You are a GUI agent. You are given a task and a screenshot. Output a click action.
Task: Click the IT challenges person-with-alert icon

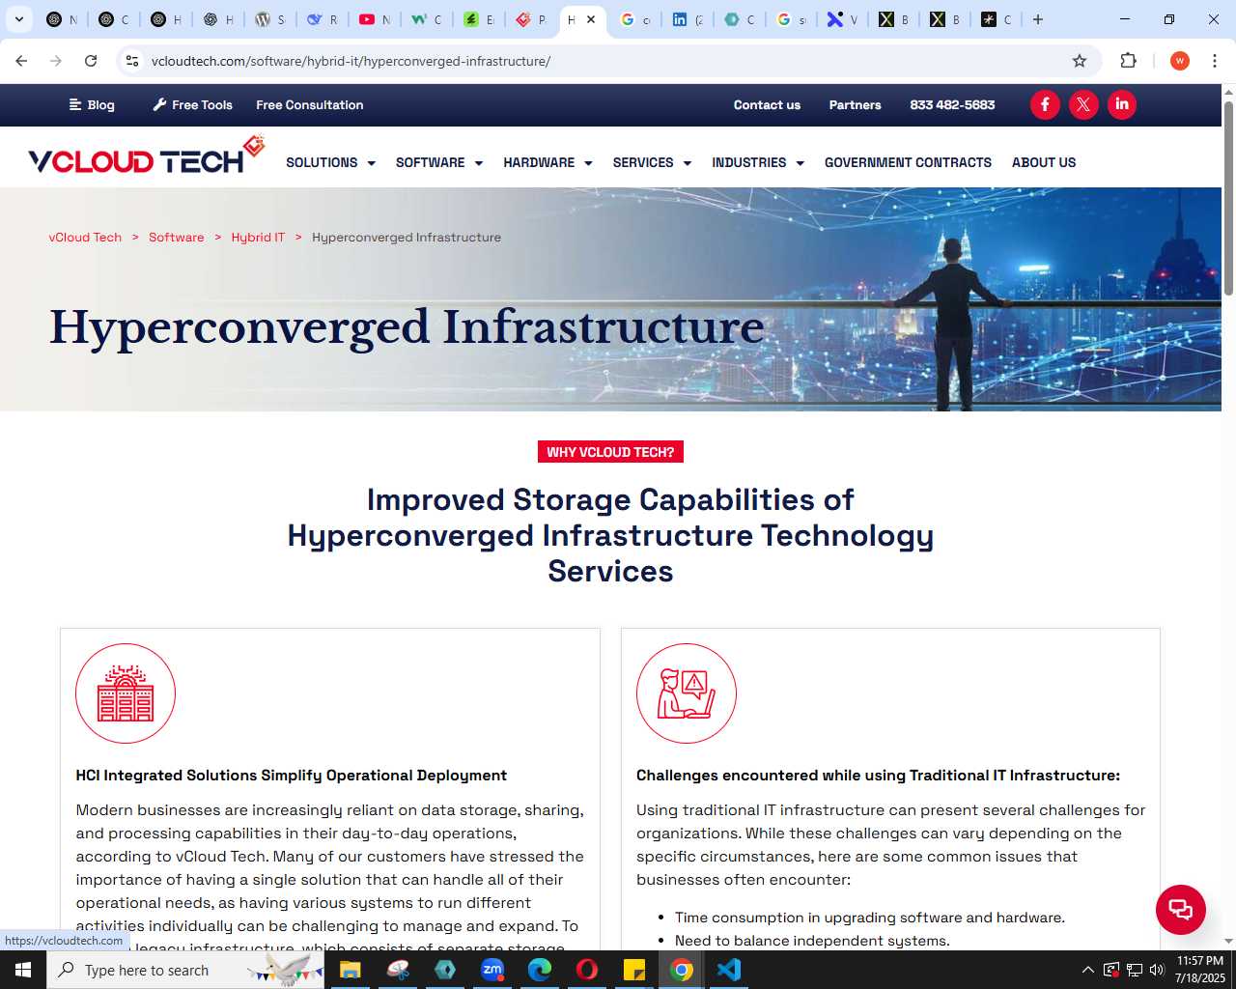[x=687, y=693]
